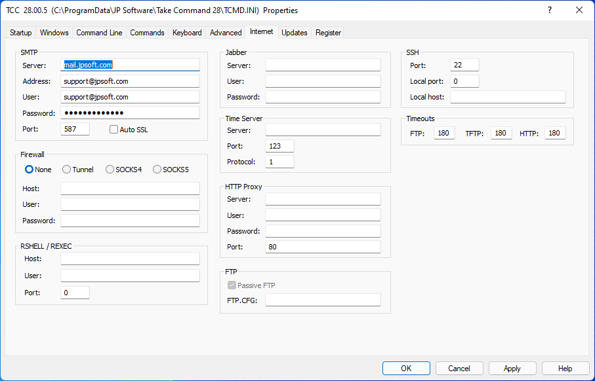Click the Time Server Protocol field
The width and height of the screenshot is (595, 381).
(279, 162)
